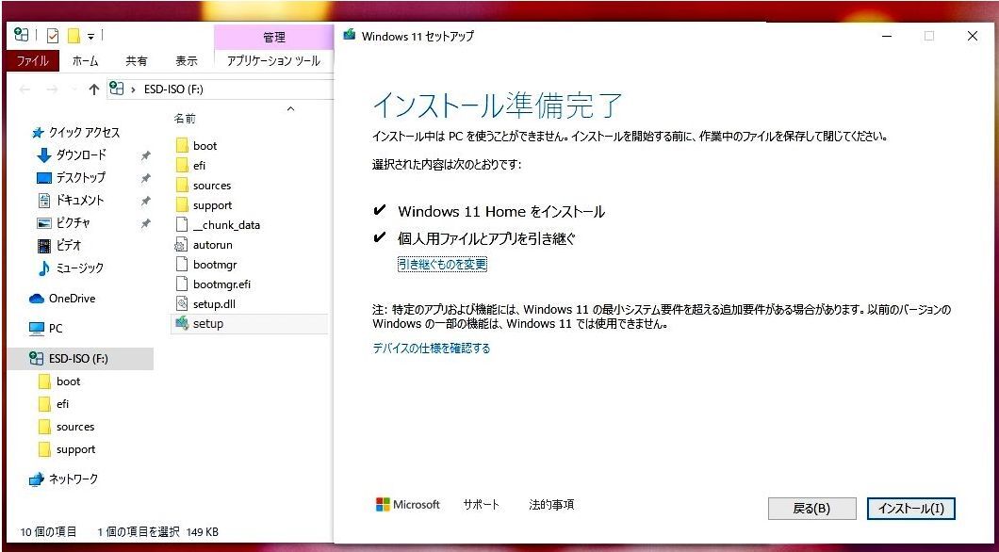This screenshot has width=999, height=552.
Task: Select ESD-ISO (F:) drive in navigation pane
Action: [80, 359]
